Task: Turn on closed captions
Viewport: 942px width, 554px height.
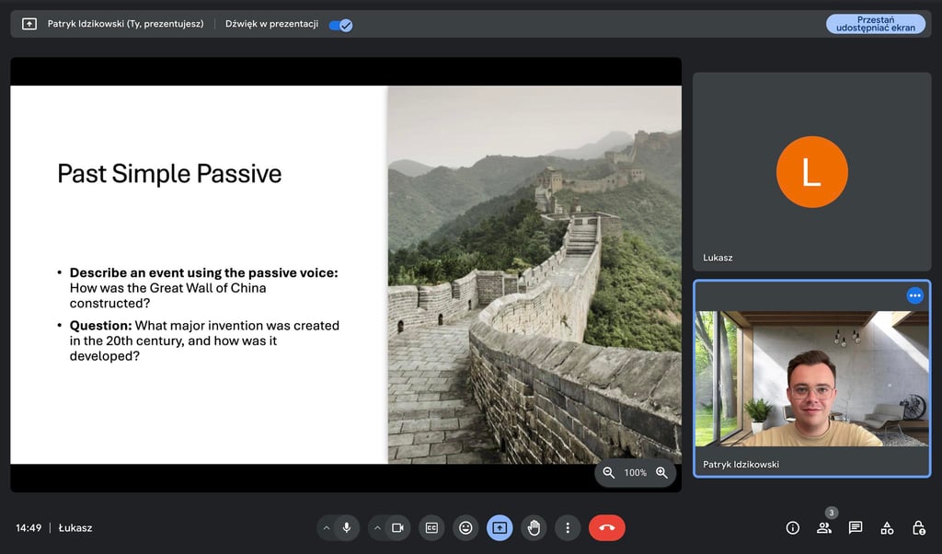Action: coord(431,527)
